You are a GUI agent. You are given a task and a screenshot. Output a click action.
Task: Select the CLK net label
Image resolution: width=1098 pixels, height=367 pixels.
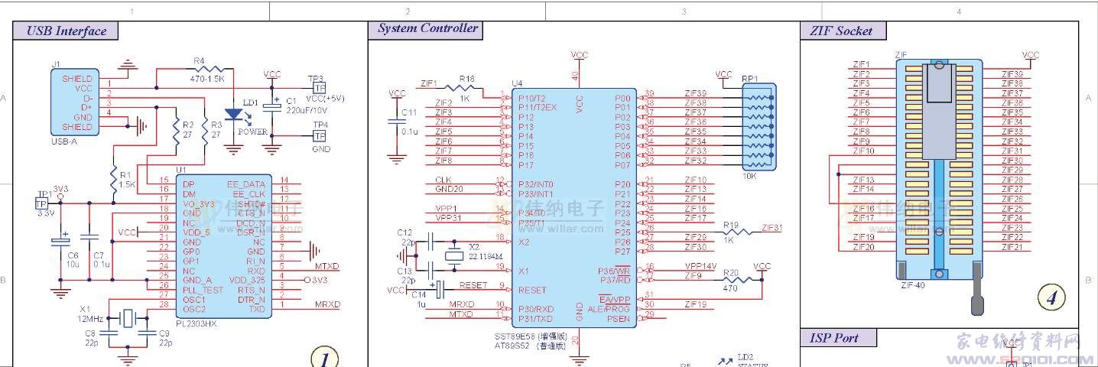(443, 180)
